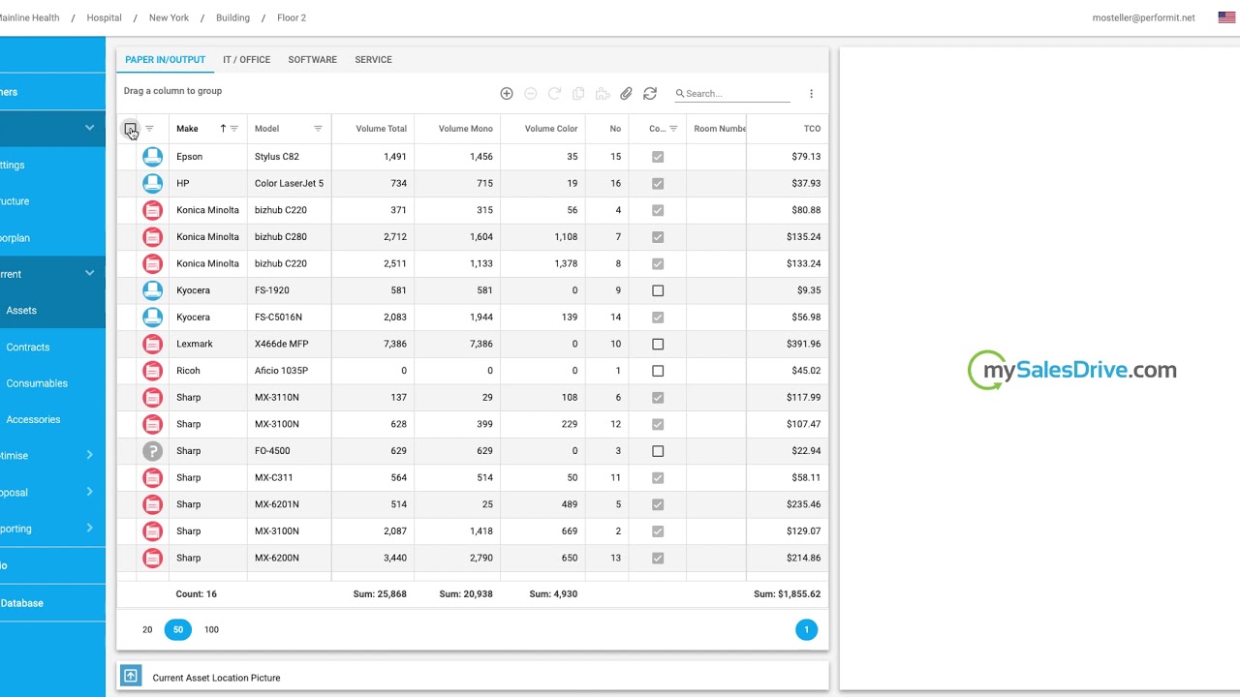
Task: Click the refresh grid icon
Action: point(650,94)
